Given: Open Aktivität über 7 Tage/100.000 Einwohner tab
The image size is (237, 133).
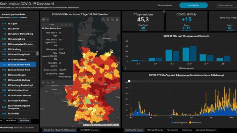Looking at the screenshot, I should (59, 130).
